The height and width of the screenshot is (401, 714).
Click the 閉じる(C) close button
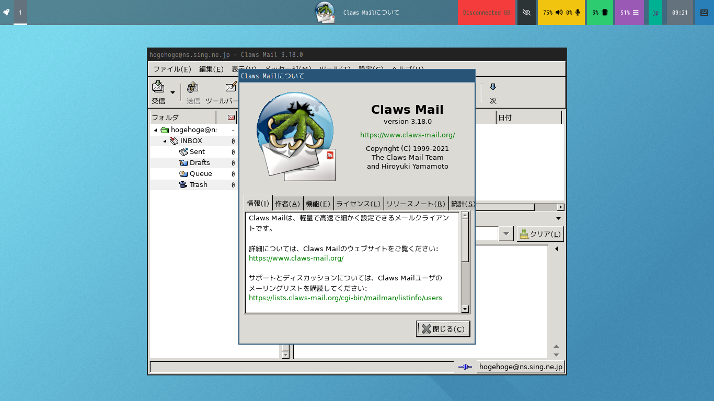click(443, 329)
